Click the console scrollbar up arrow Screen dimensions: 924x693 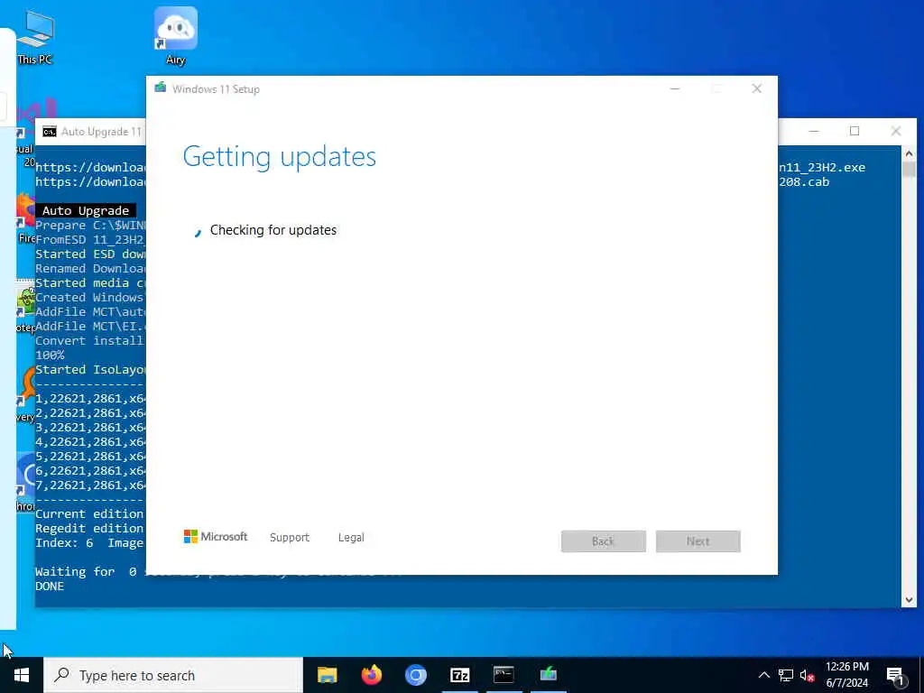click(909, 153)
